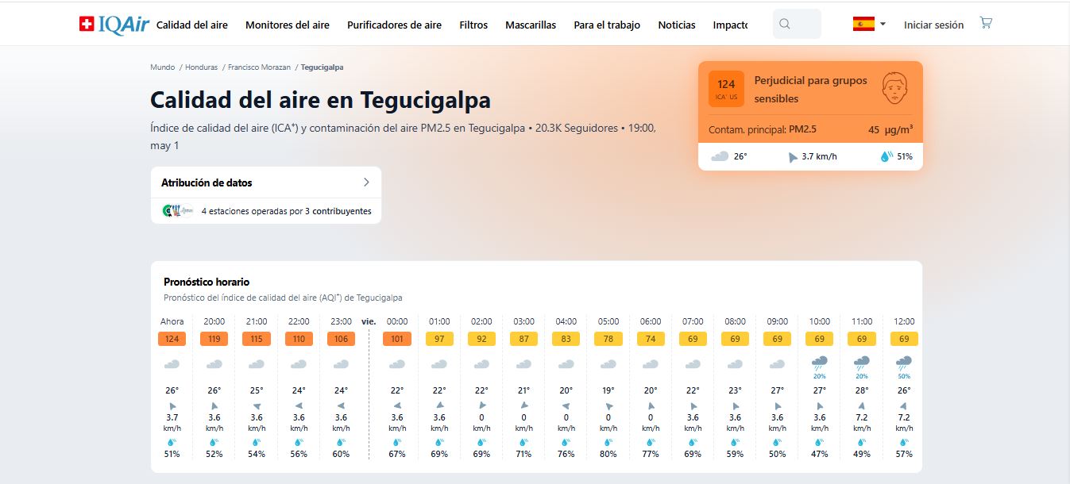1070x484 pixels.
Task: Click the 'vie.' day label
Action: (369, 321)
